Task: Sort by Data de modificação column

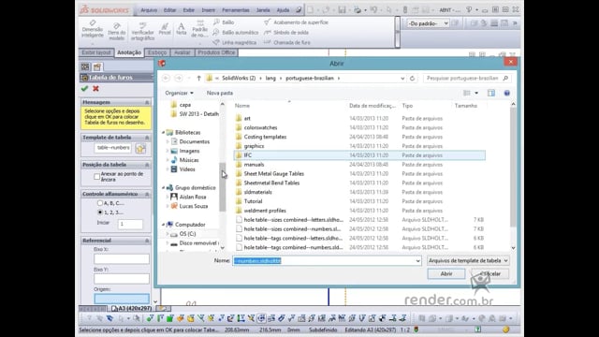Action: click(x=373, y=106)
